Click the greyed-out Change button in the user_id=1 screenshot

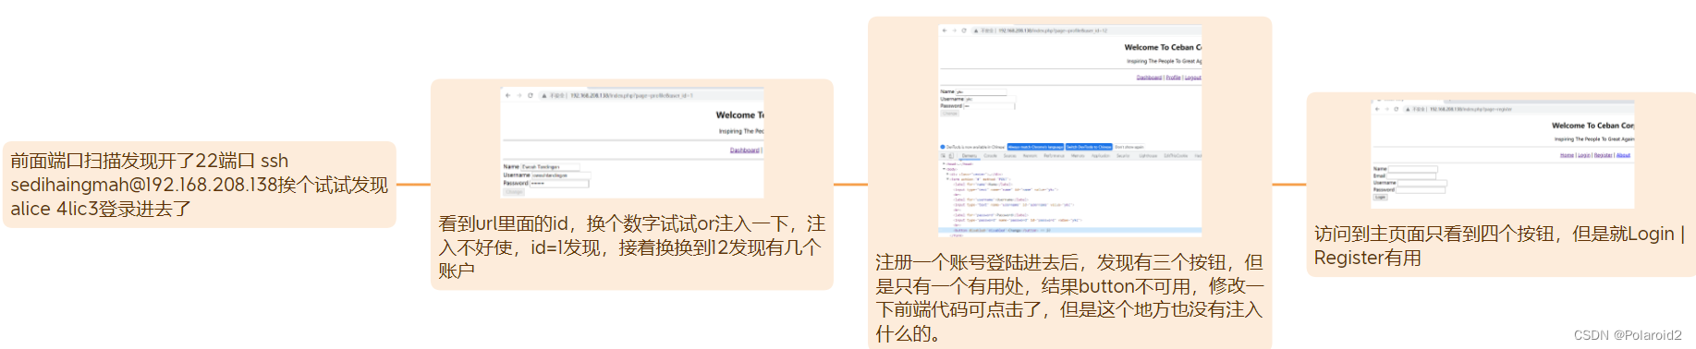tap(514, 192)
